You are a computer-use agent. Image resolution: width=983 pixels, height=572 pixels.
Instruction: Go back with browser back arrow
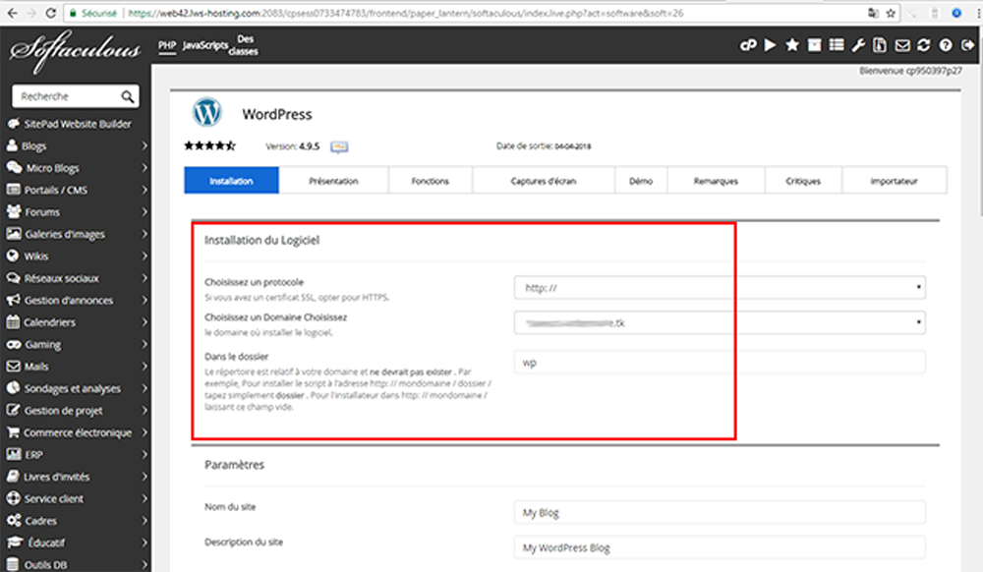click(12, 13)
